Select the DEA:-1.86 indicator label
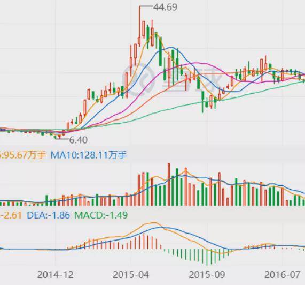This screenshot has height=285, width=305. [48, 215]
